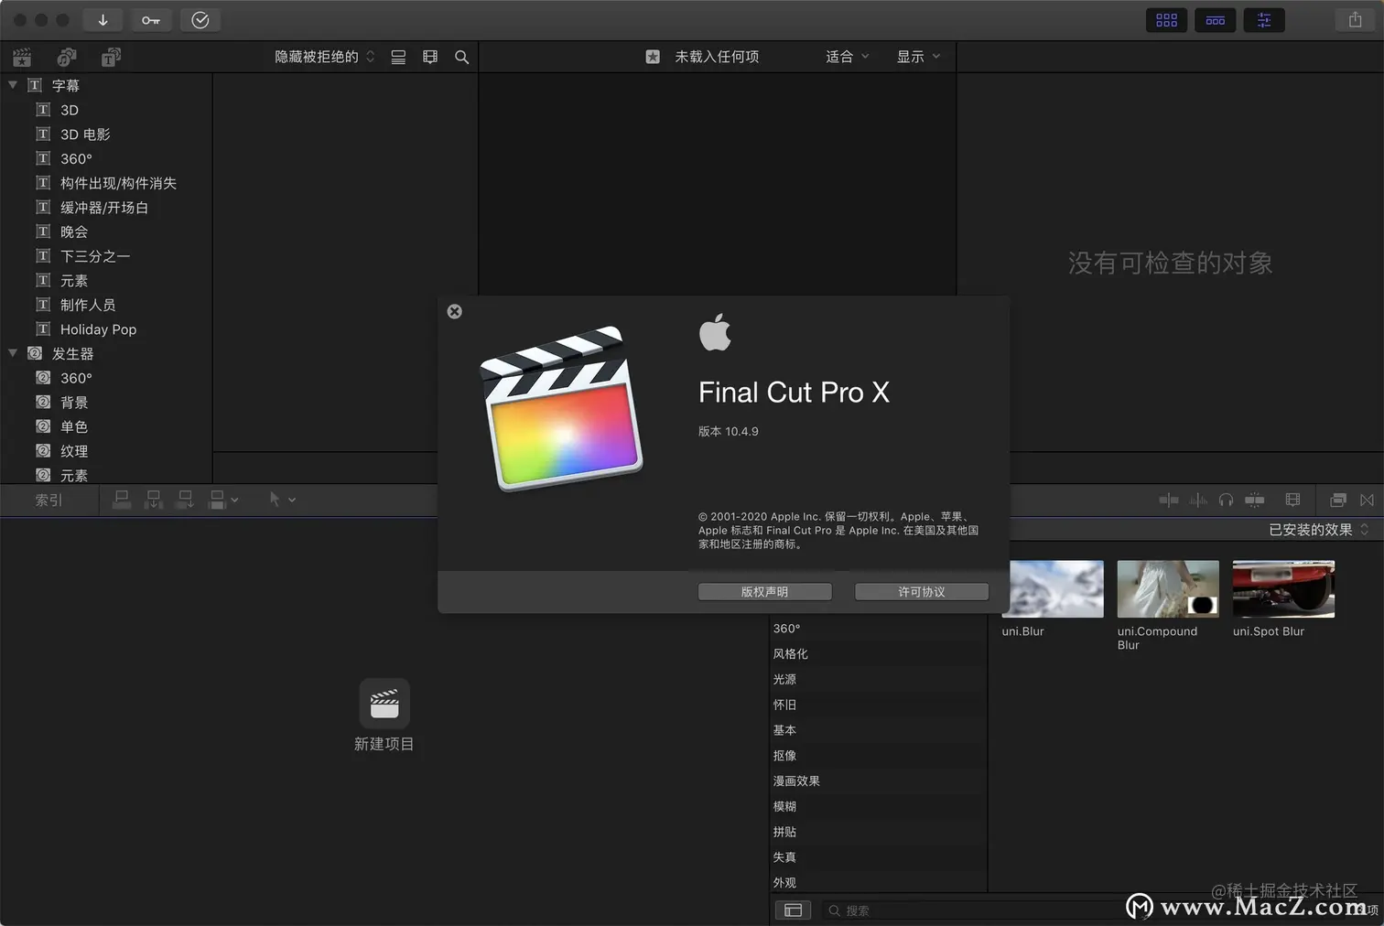The height and width of the screenshot is (926, 1384).
Task: Click the connect clip to storyline icon
Action: point(122,500)
